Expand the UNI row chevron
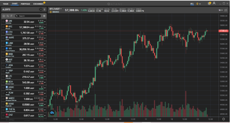This screenshot has height=123, width=230. (45, 22)
